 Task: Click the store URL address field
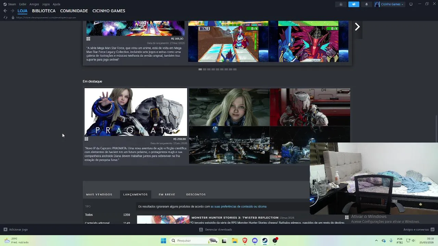pos(46,17)
